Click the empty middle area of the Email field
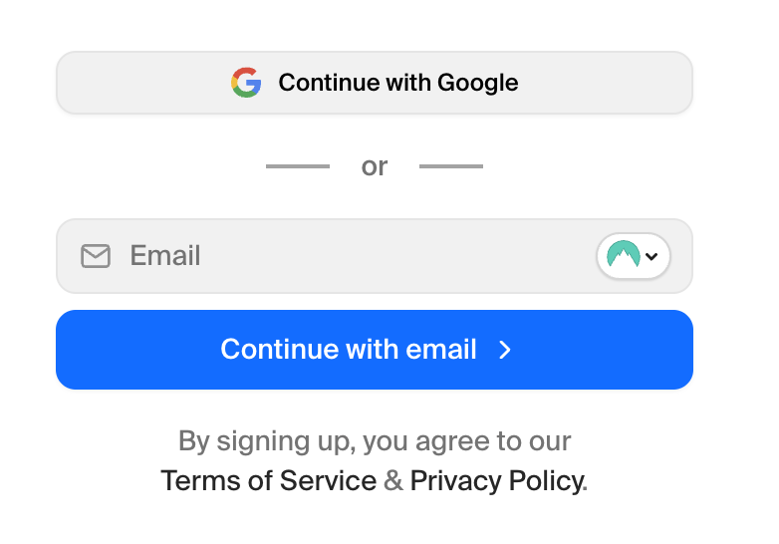Image resolution: width=779 pixels, height=544 pixels. [x=397, y=256]
